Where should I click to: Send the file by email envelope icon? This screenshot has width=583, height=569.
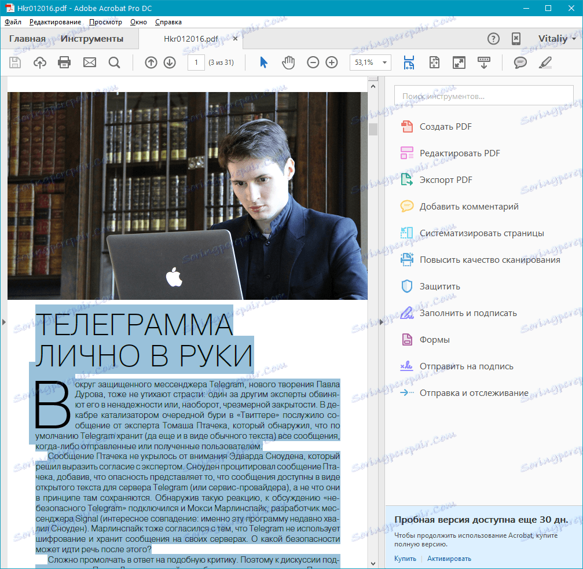[90, 63]
